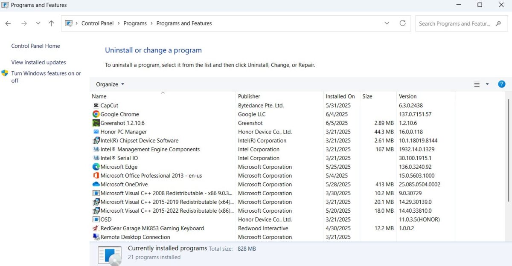Open help with the blue question mark
This screenshot has height=266, width=512.
click(502, 84)
